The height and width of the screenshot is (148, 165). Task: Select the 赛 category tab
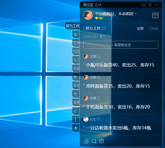tap(76, 77)
